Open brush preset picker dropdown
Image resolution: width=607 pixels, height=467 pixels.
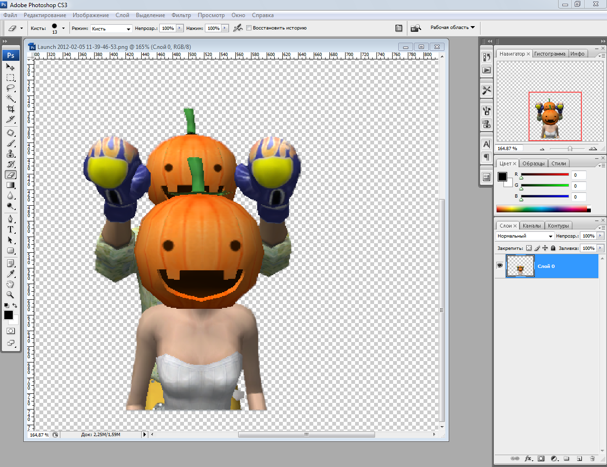pos(63,28)
